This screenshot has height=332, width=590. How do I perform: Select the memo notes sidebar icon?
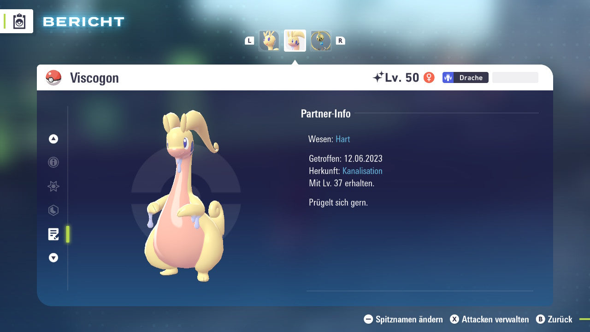coord(53,234)
